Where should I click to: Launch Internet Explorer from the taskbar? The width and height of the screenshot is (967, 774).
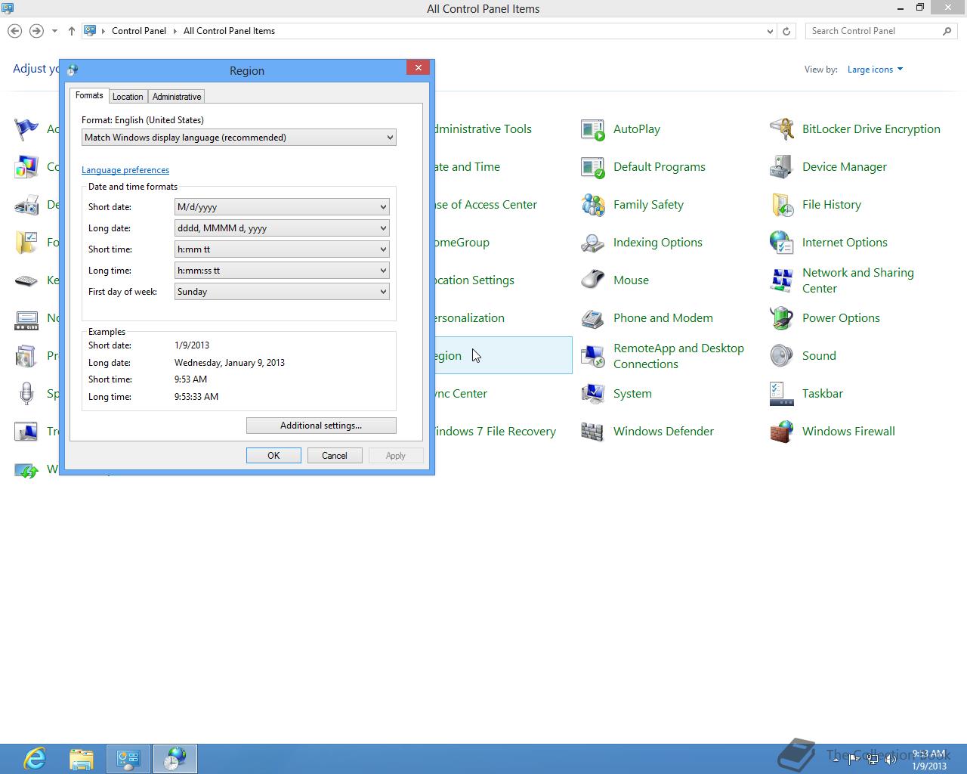click(35, 758)
